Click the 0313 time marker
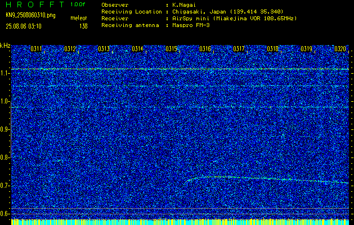The width and height of the screenshot is (354, 225). 104,49
